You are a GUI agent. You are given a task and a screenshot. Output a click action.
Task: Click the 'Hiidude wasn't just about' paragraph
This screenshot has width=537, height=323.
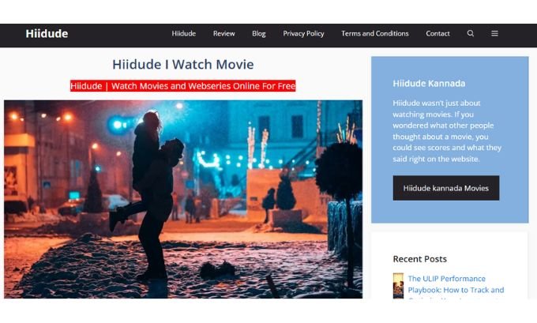coord(447,131)
